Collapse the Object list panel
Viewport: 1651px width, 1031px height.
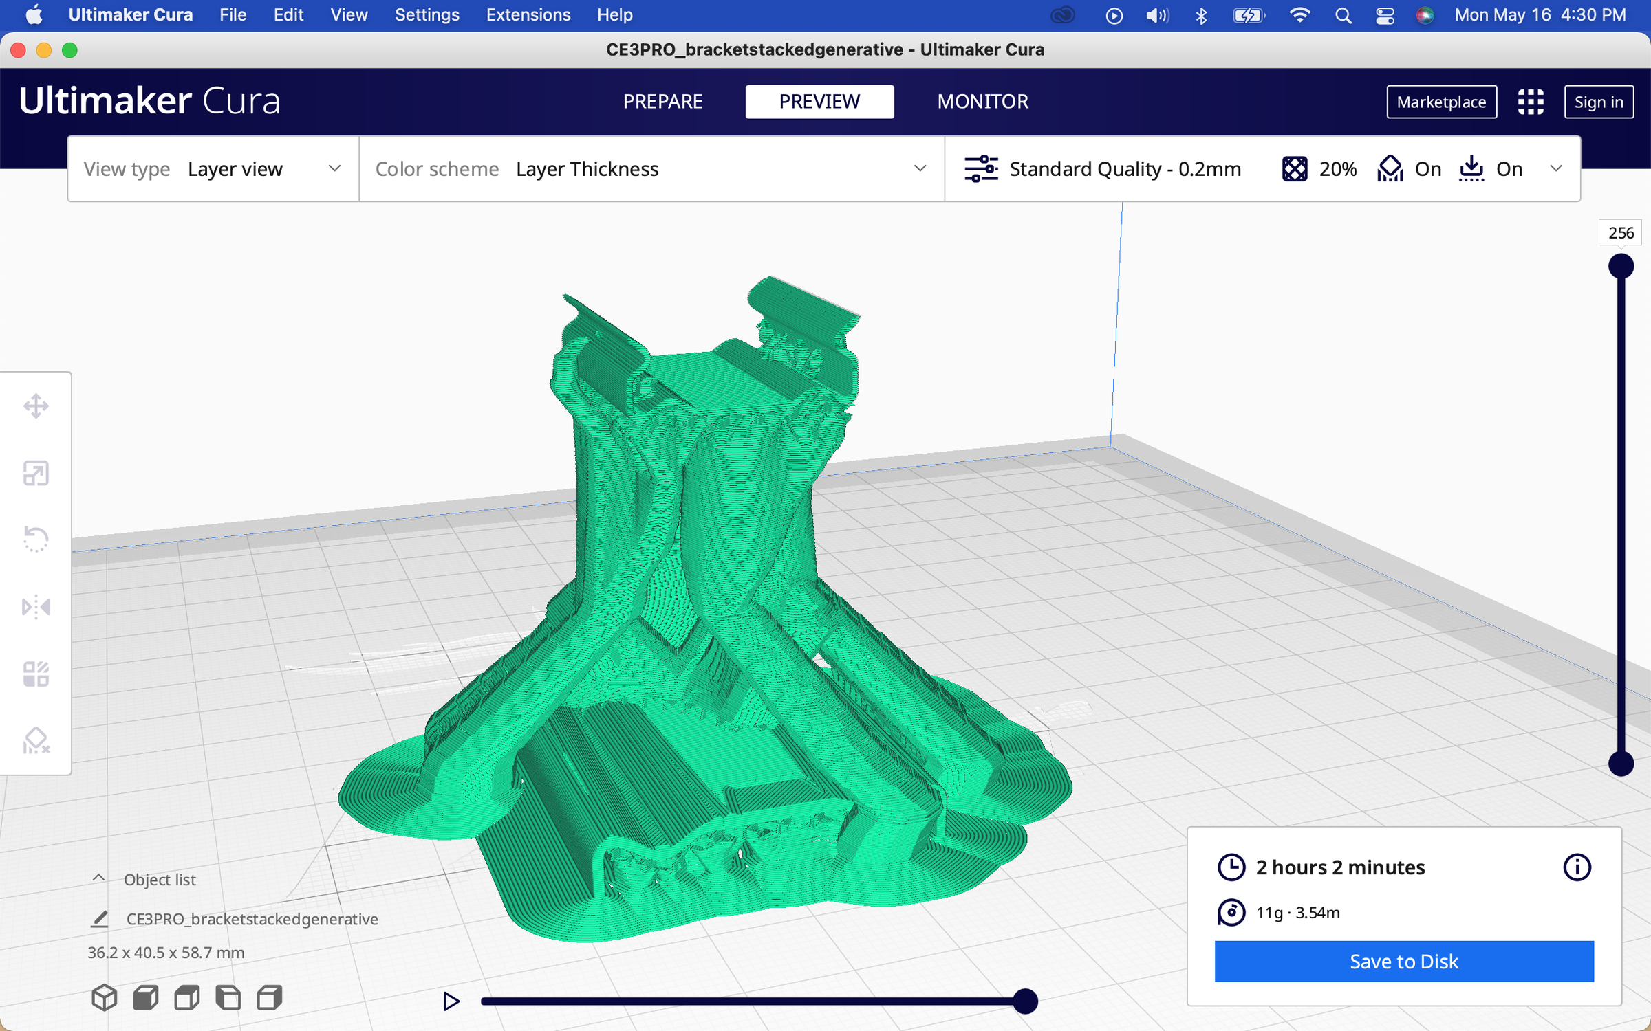point(100,879)
